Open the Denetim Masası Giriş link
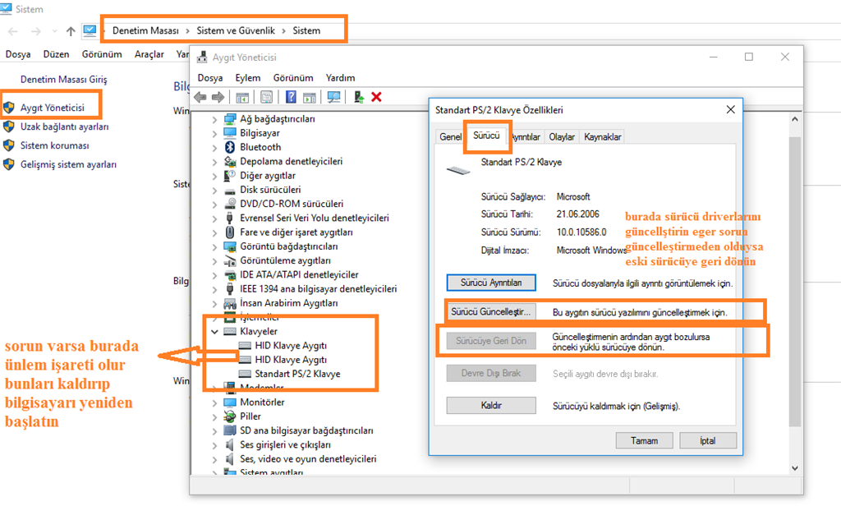This screenshot has width=841, height=529. (x=63, y=80)
